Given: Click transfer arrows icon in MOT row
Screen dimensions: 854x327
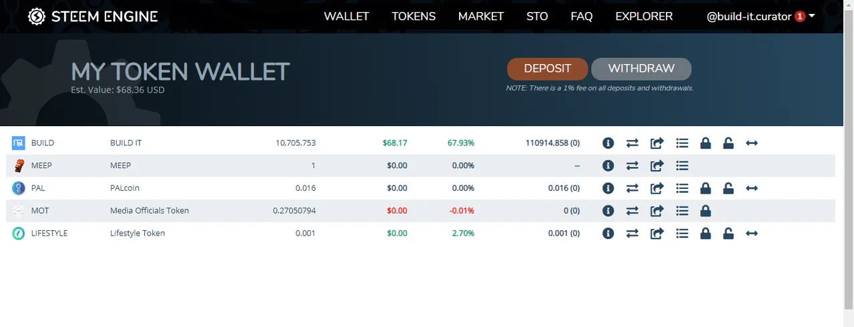Looking at the screenshot, I should [x=632, y=211].
